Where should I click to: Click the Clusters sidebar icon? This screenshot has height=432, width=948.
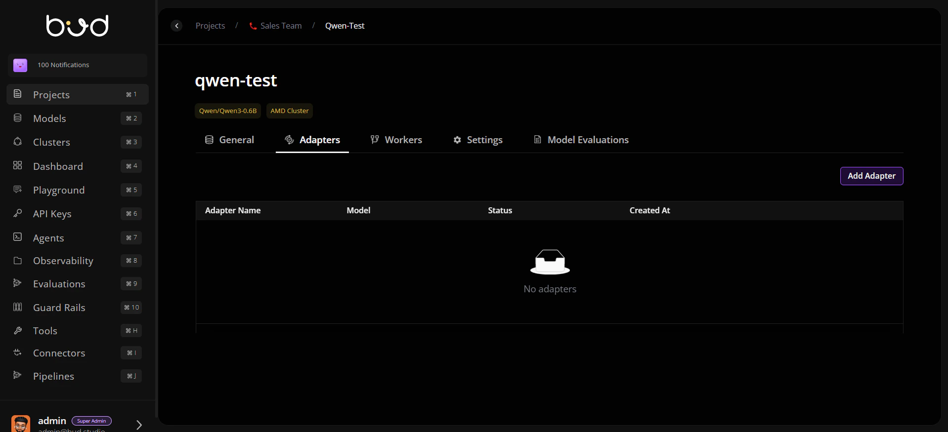coord(18,142)
